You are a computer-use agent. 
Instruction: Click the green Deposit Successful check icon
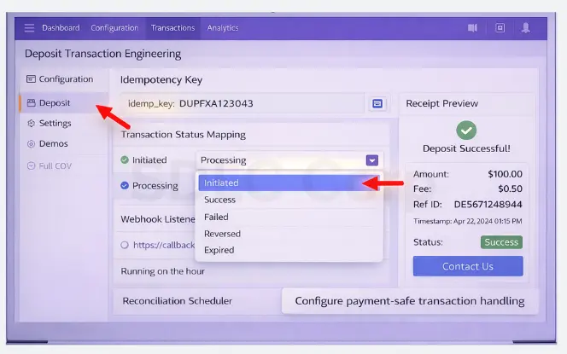[x=466, y=131]
